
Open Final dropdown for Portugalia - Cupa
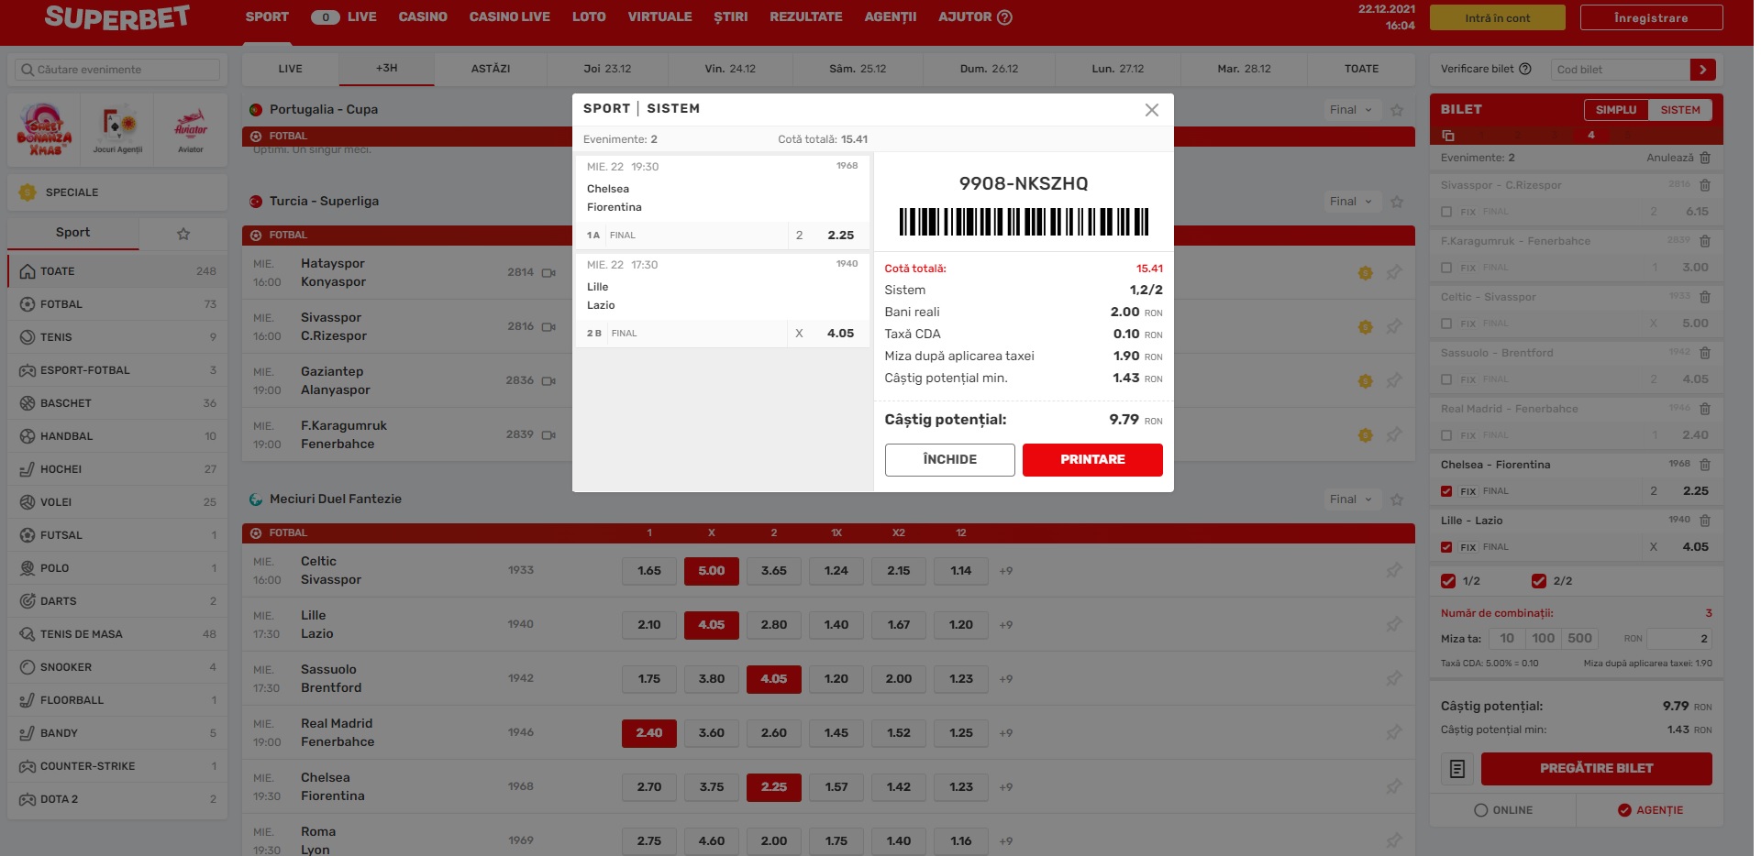[1351, 110]
